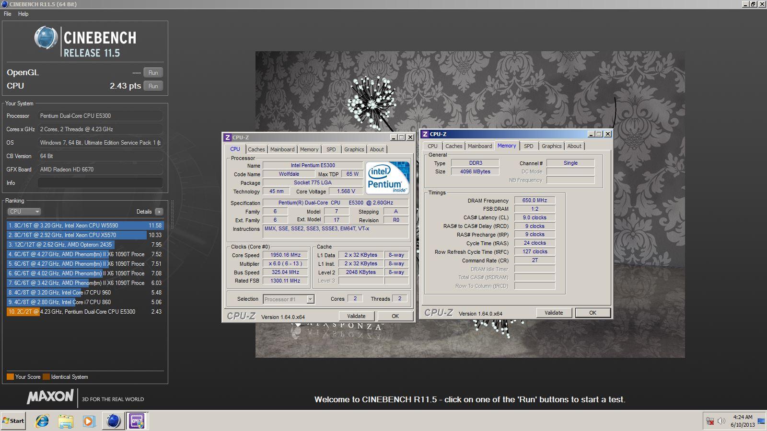The image size is (767, 431).
Task: Run the CPU benchmark
Action: (x=153, y=86)
